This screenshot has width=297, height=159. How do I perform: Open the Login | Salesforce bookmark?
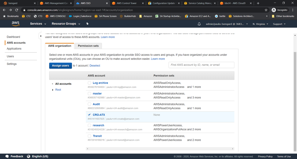[x=80, y=16]
